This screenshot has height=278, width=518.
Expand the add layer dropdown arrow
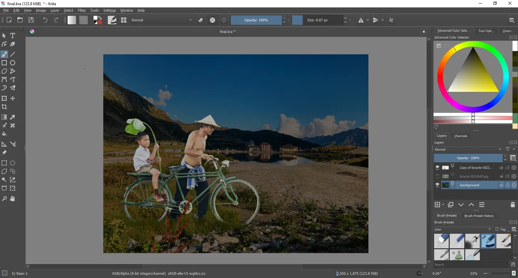(x=443, y=205)
